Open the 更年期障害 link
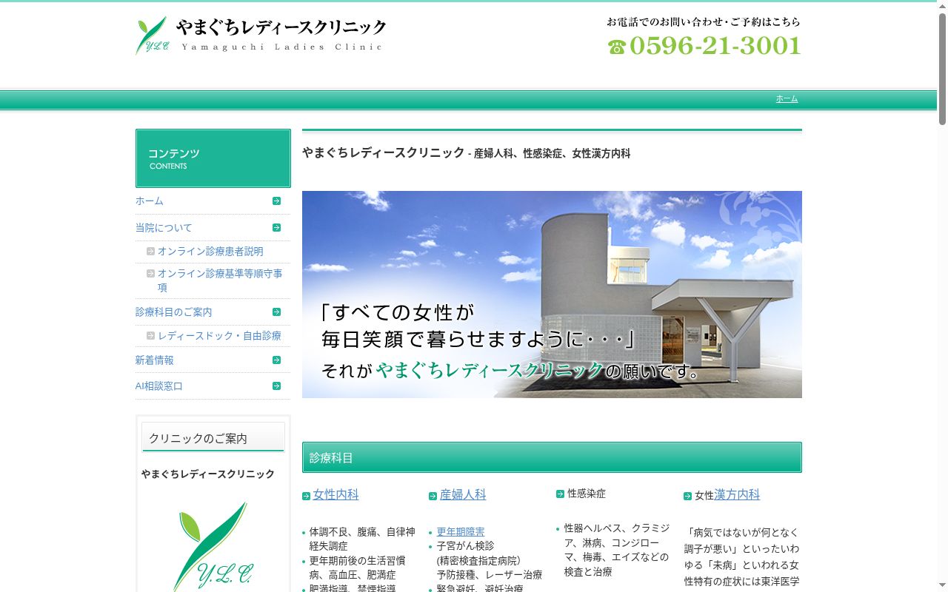Image resolution: width=948 pixels, height=592 pixels. coord(461,532)
